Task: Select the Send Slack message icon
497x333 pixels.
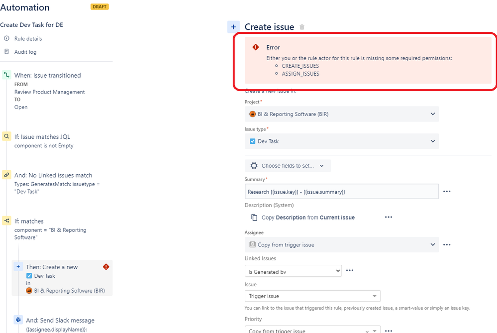Action: tap(18, 320)
